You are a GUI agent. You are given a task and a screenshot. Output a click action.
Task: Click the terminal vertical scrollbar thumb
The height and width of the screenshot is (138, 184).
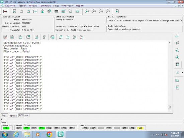tap(169, 107)
